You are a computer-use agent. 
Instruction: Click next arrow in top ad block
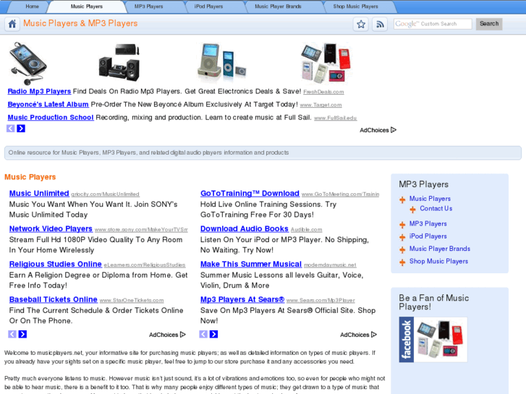[21, 129]
